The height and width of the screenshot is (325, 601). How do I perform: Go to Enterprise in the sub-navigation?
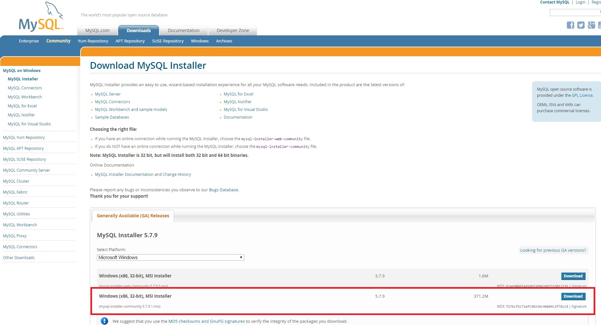click(x=29, y=41)
